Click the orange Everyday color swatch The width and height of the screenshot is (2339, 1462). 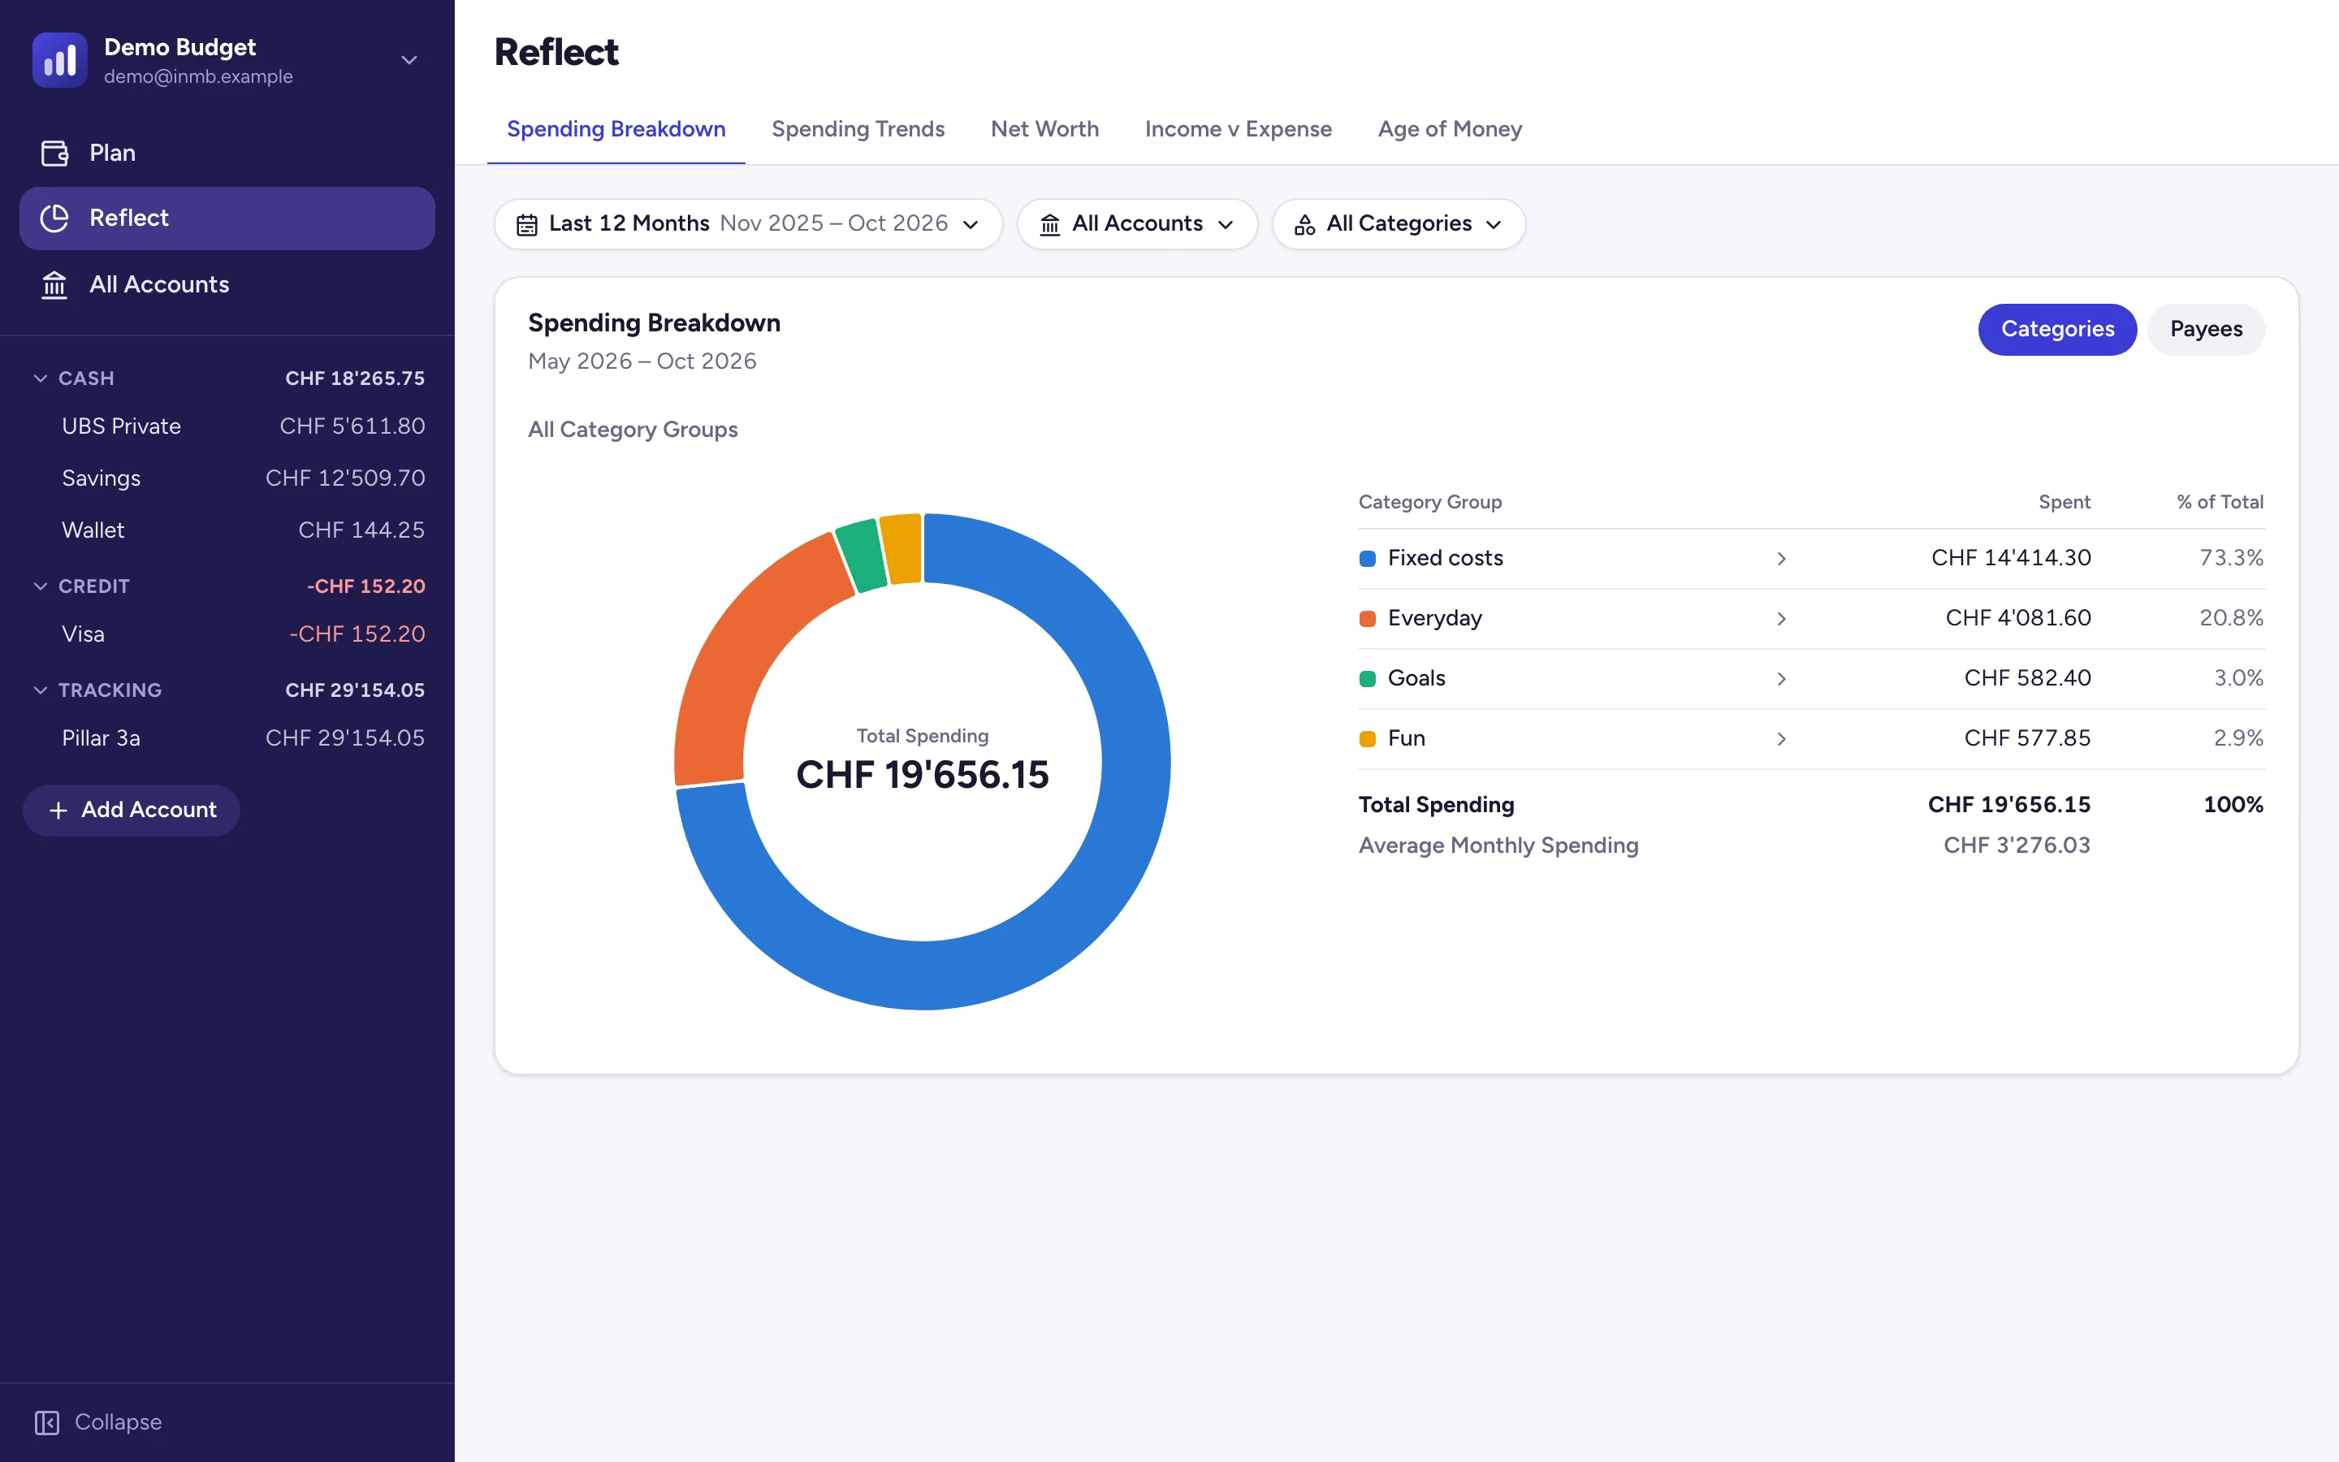click(1368, 619)
